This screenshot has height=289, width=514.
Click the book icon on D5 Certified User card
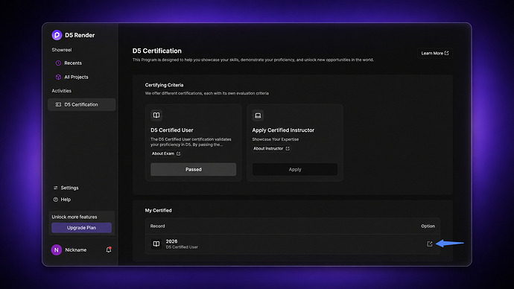tap(156, 115)
